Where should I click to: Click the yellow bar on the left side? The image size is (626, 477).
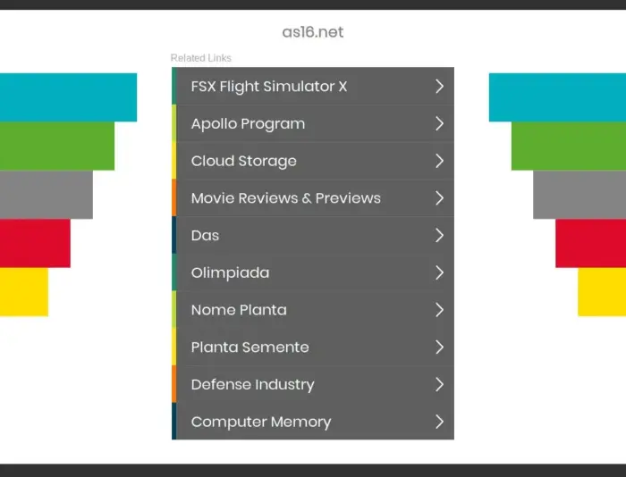click(x=24, y=291)
